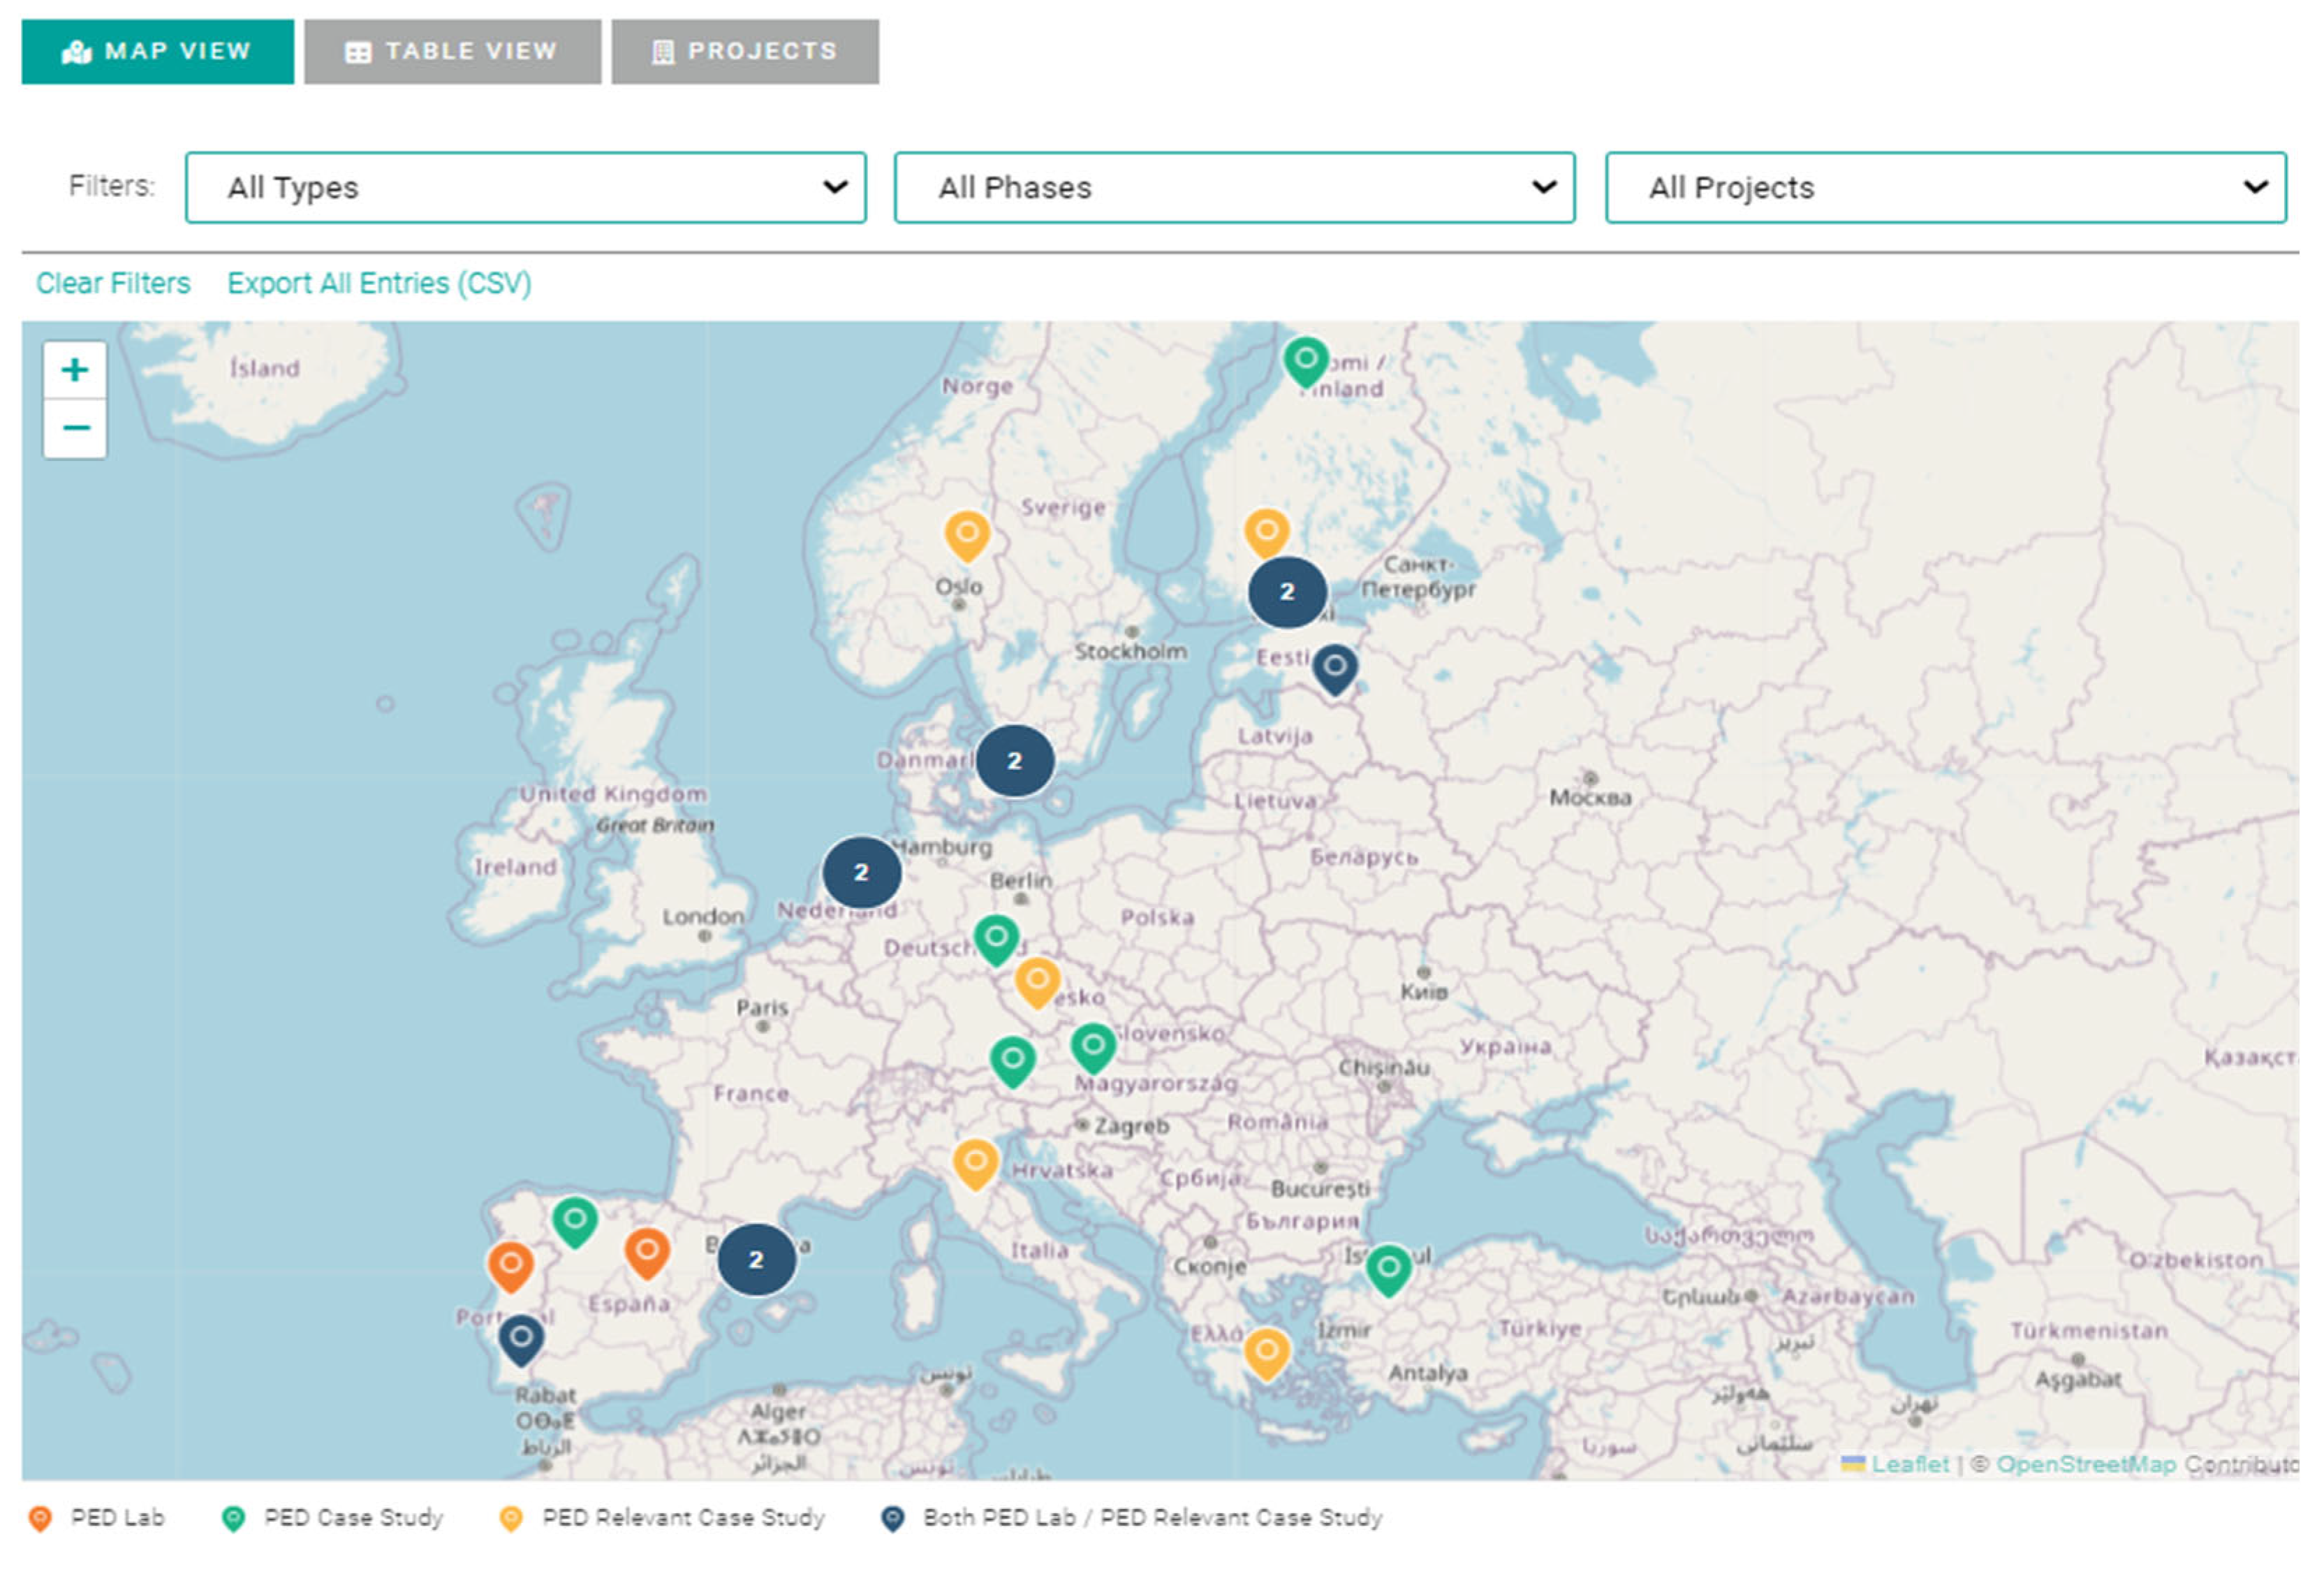Click the map zoom out minus button
The image size is (2324, 1569).
(74, 429)
